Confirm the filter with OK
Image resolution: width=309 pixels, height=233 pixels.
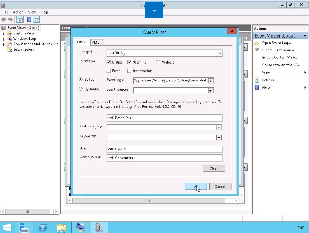(x=196, y=186)
